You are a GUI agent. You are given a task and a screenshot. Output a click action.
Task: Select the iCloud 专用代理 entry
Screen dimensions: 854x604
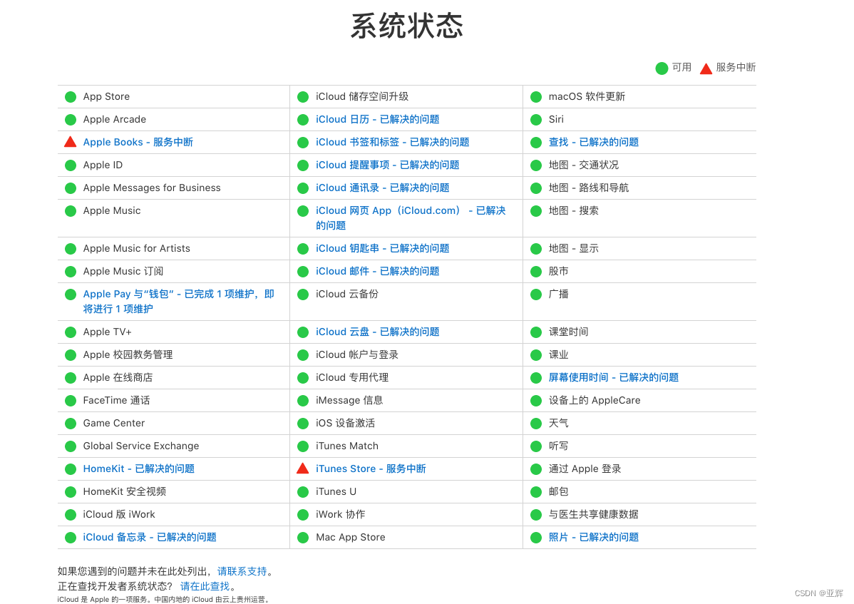coord(352,378)
